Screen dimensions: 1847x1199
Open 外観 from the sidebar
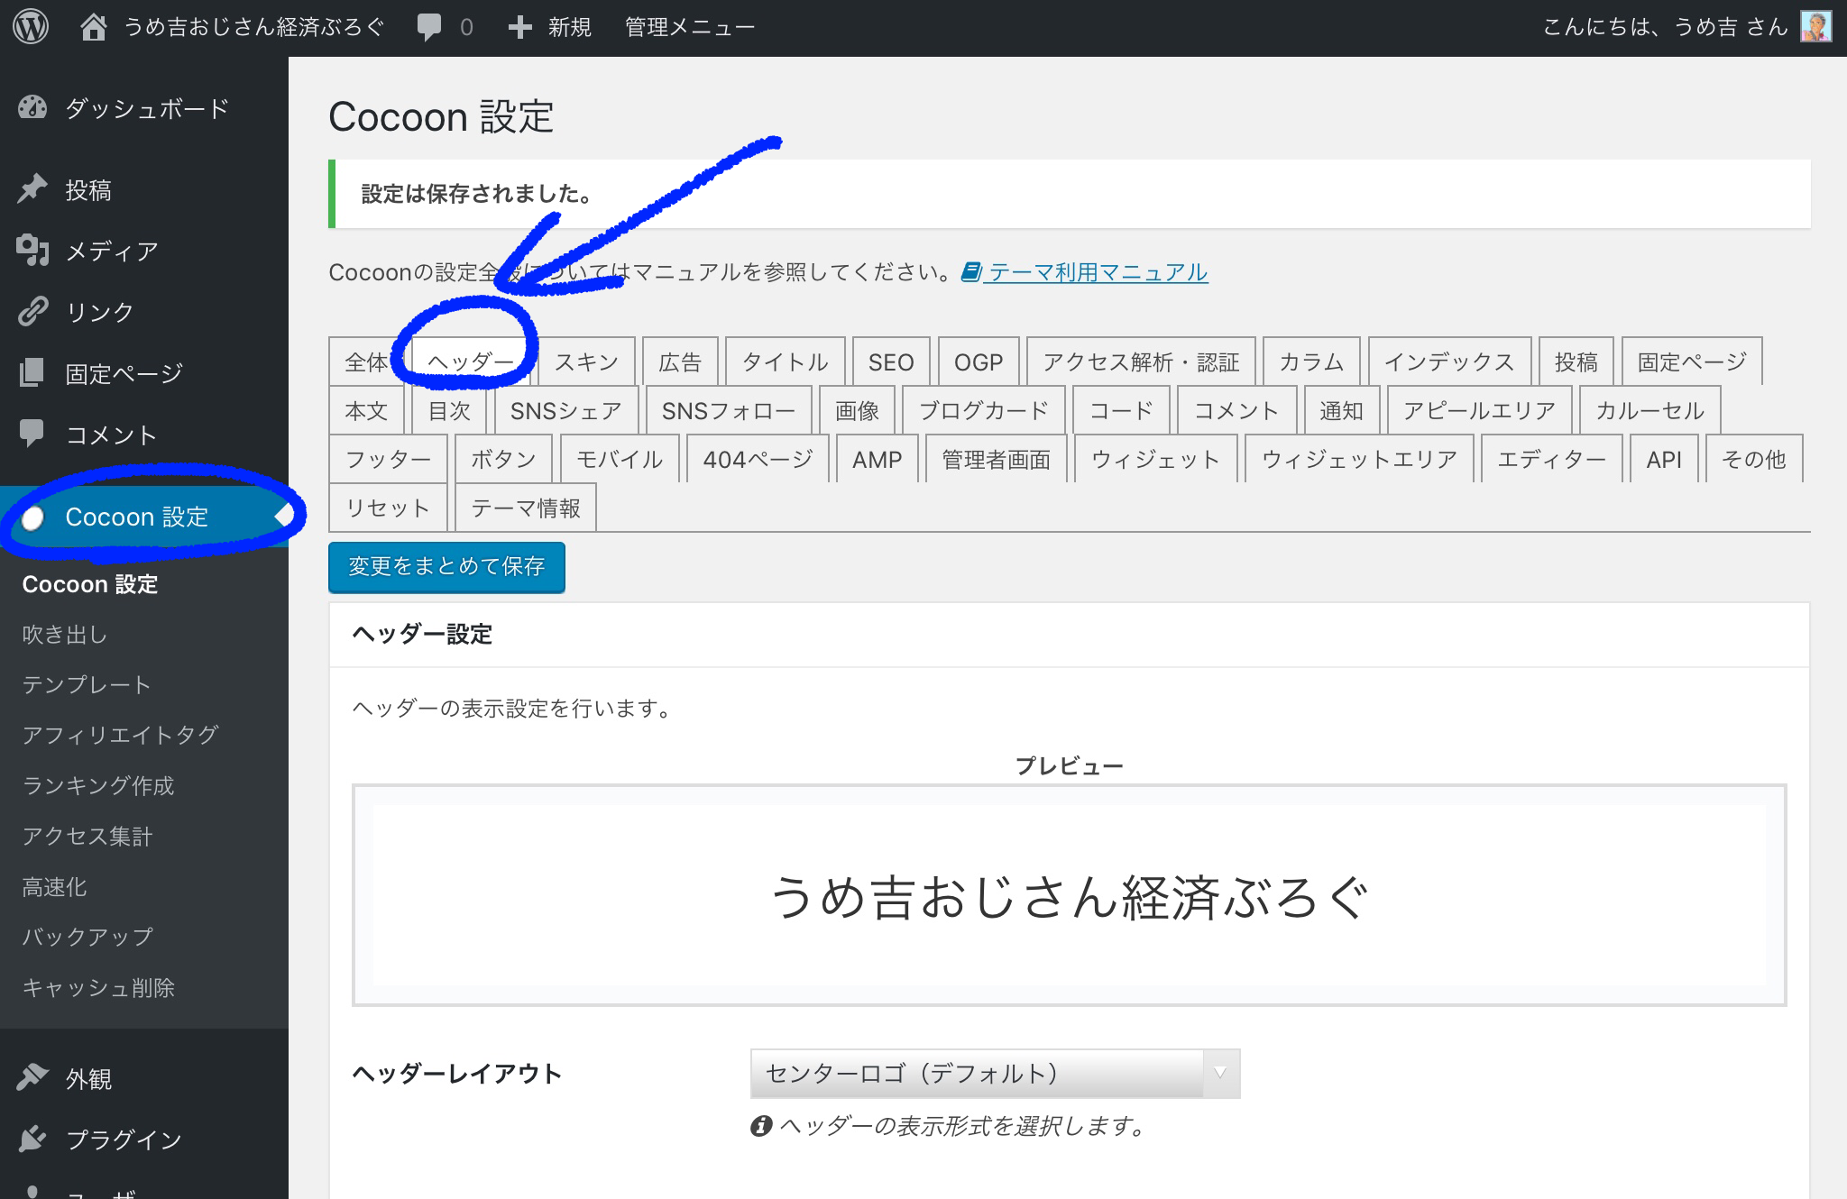(x=88, y=1079)
